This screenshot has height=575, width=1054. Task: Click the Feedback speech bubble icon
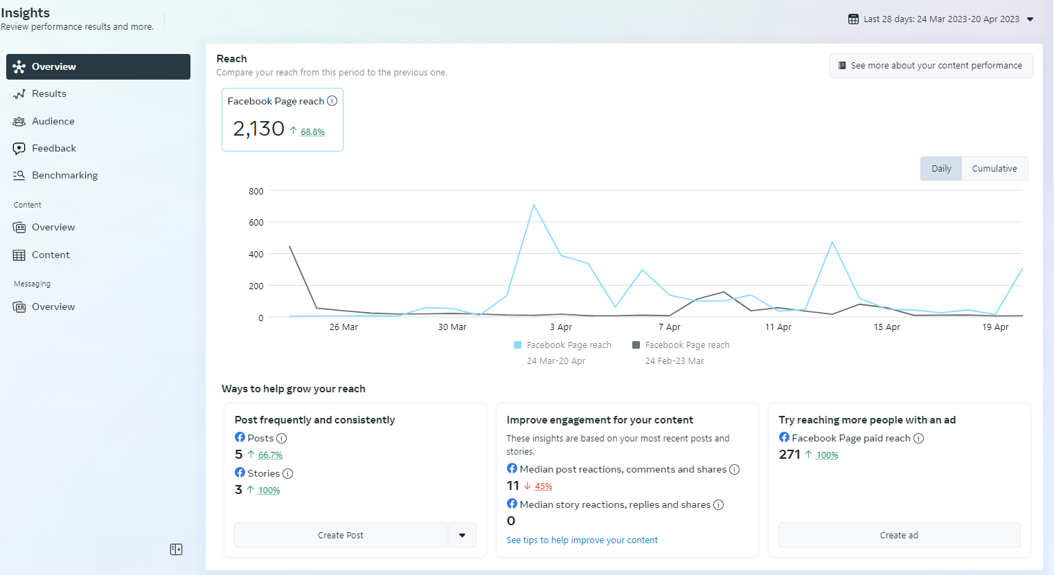tap(19, 149)
